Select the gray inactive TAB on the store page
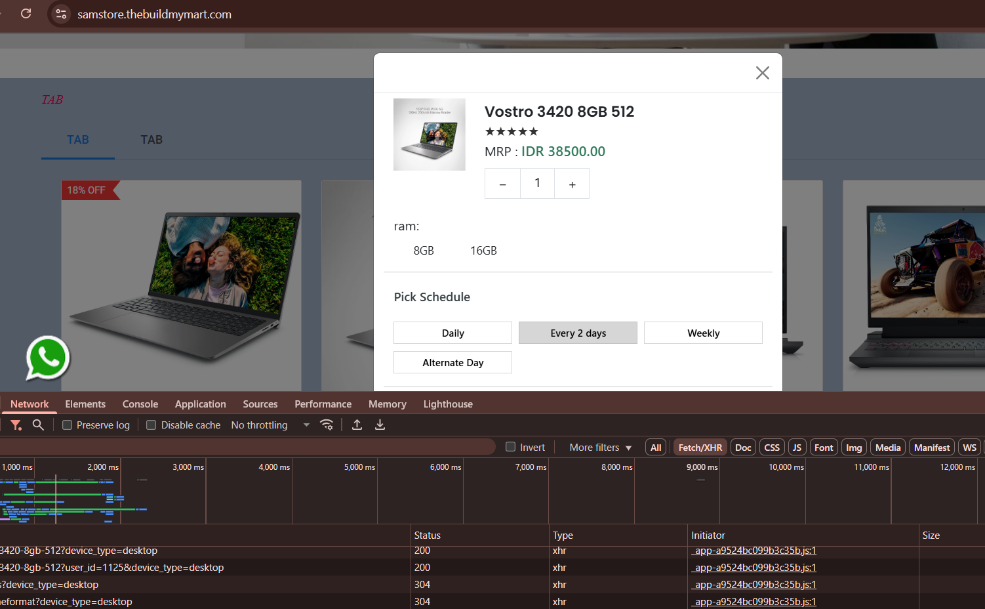Screen dimensions: 985x609 (151, 140)
